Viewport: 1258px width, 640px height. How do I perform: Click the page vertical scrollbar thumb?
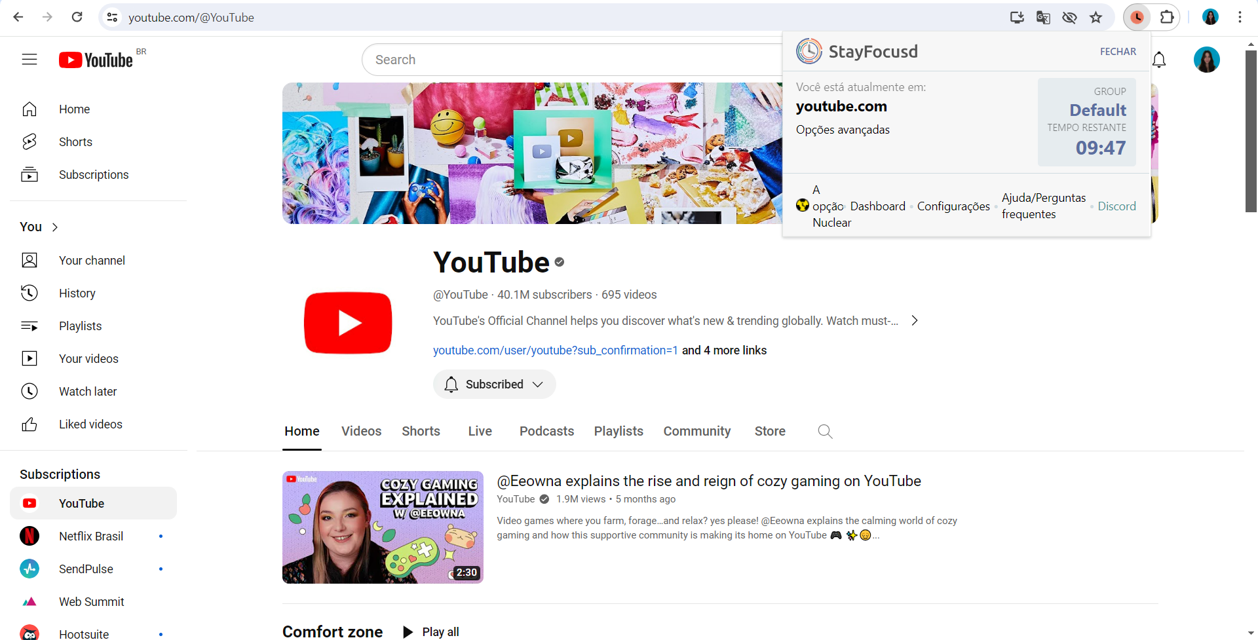[x=1251, y=131]
